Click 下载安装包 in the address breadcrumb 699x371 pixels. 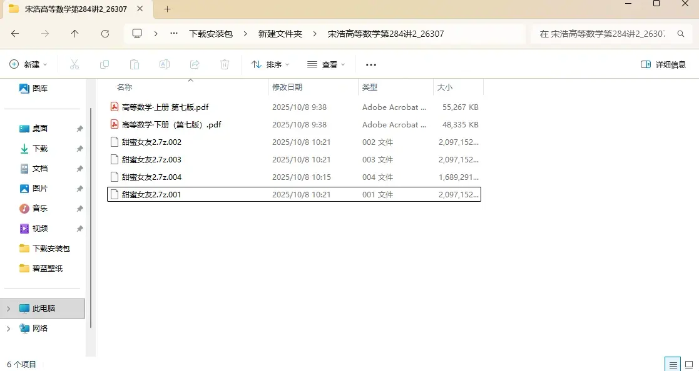click(x=211, y=34)
